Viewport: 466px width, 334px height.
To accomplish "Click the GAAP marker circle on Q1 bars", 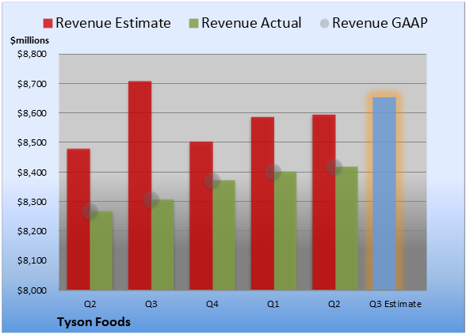I will click(273, 172).
